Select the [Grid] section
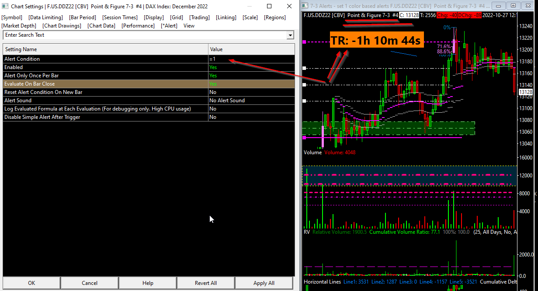 pyautogui.click(x=177, y=17)
